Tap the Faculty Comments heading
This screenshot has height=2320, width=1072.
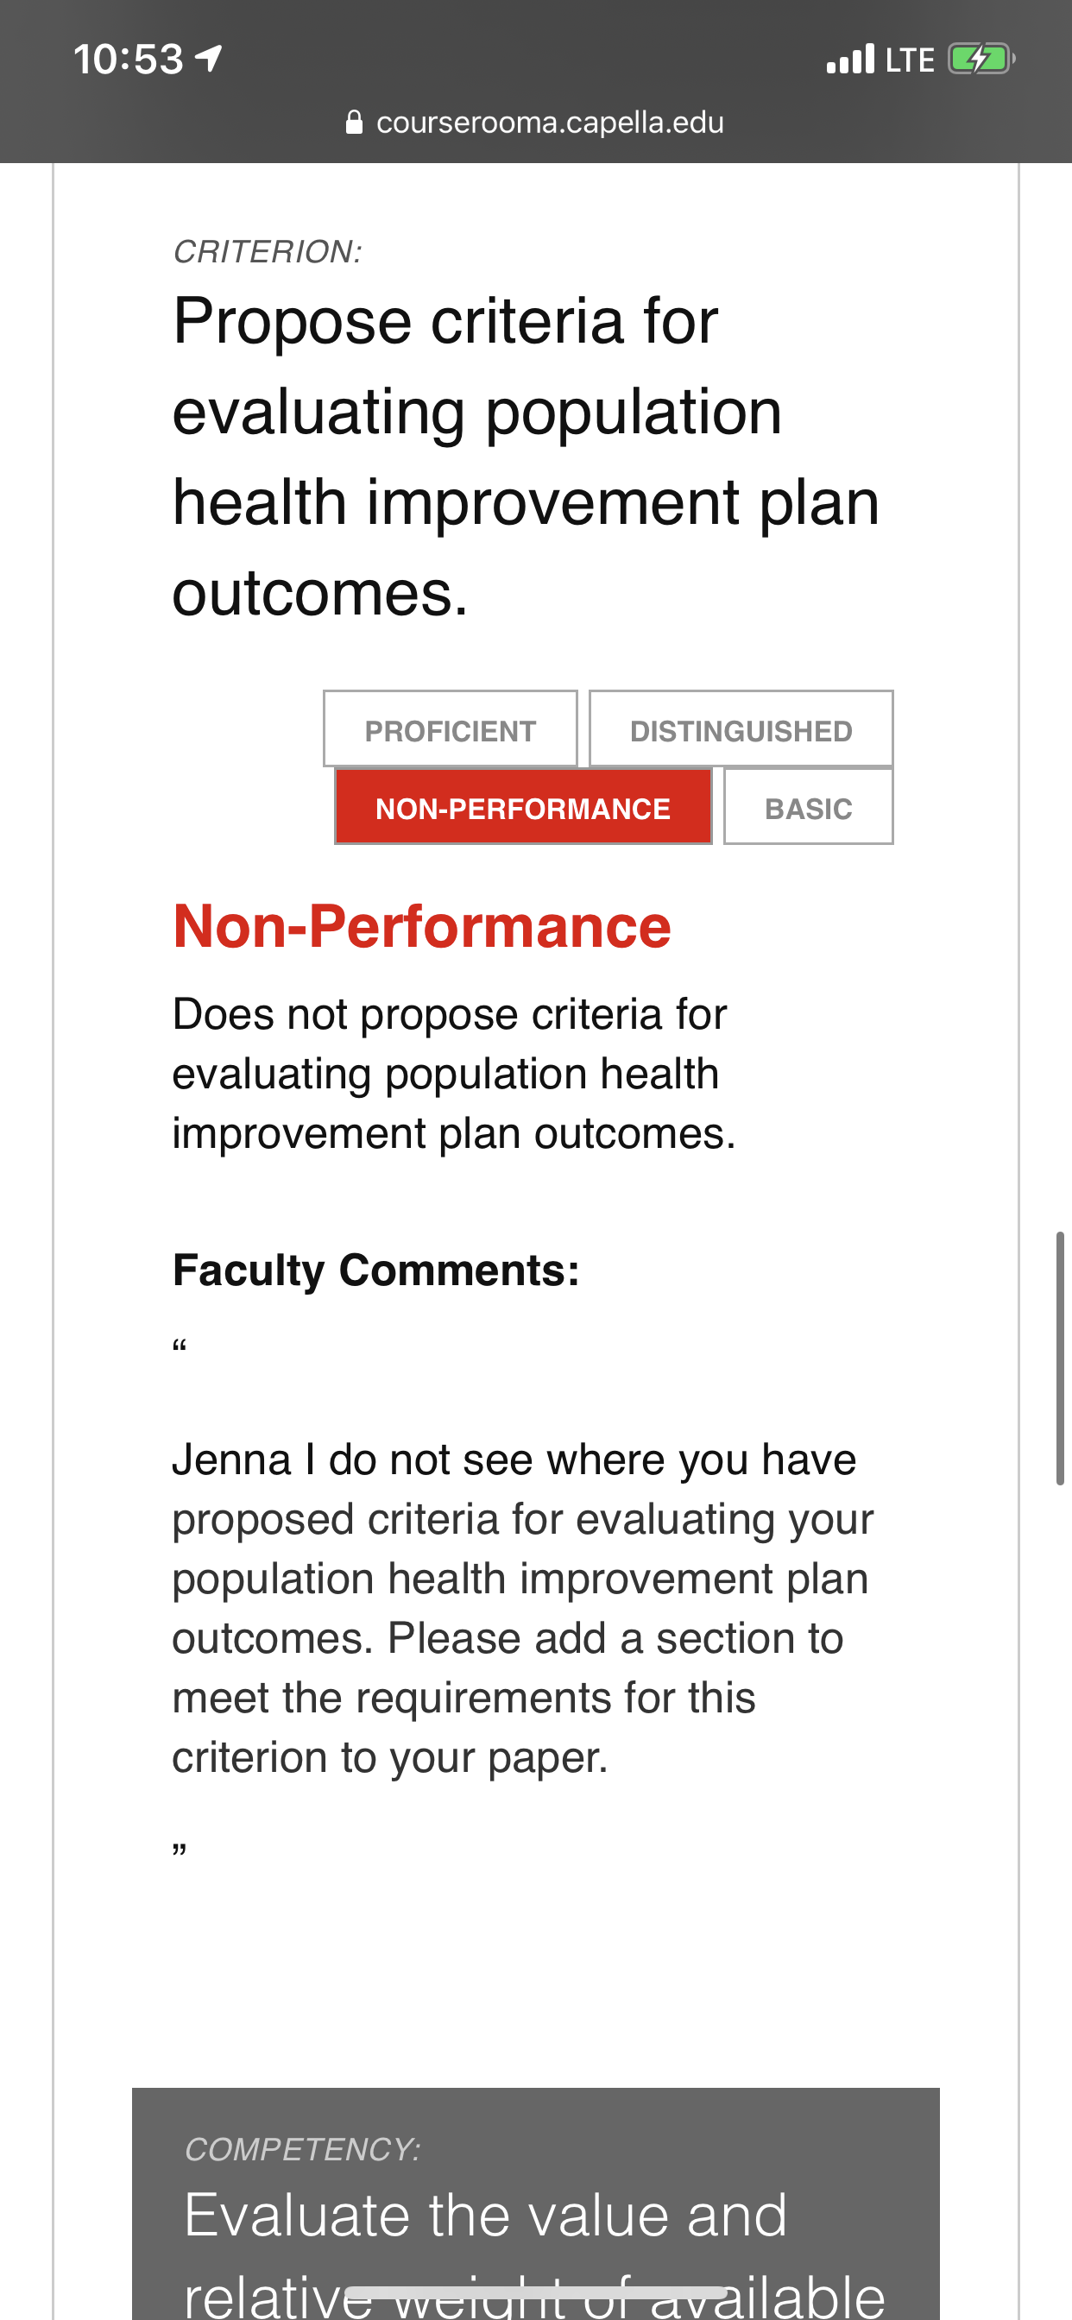[375, 1270]
